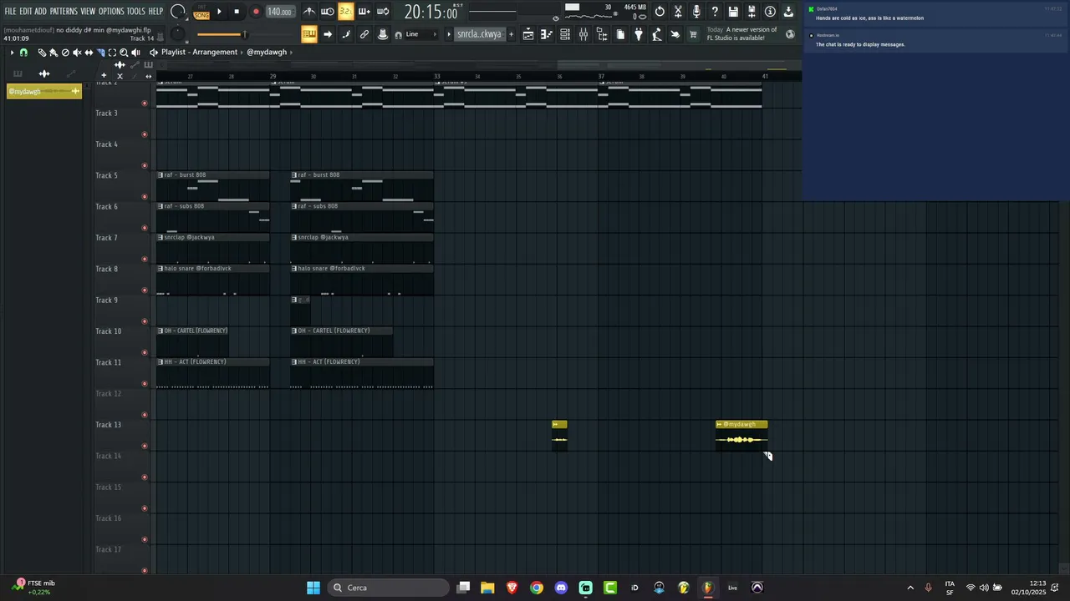1070x601 pixels.
Task: Select playlist Paint brush tool
Action: click(53, 53)
